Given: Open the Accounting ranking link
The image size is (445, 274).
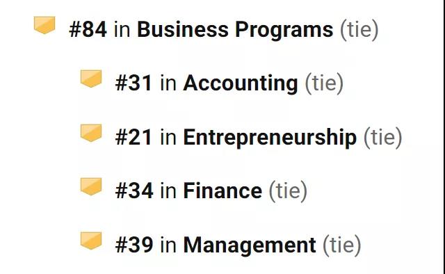Looking at the screenshot, I should (x=241, y=83).
